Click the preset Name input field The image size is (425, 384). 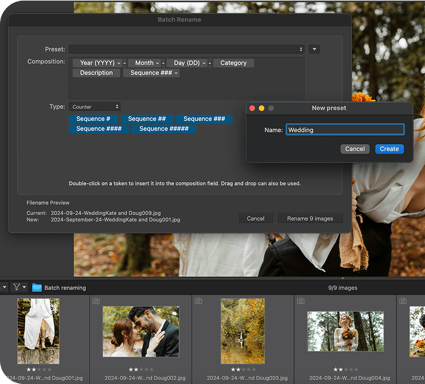345,130
